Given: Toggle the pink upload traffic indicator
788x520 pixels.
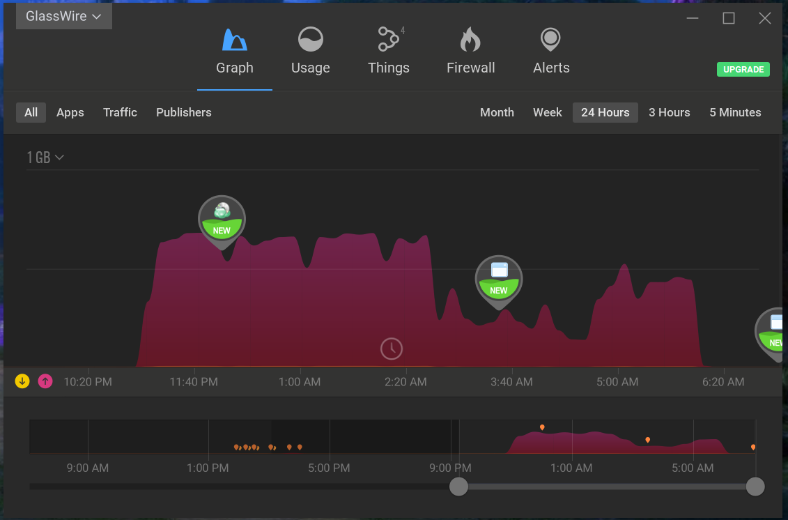Looking at the screenshot, I should pyautogui.click(x=45, y=381).
